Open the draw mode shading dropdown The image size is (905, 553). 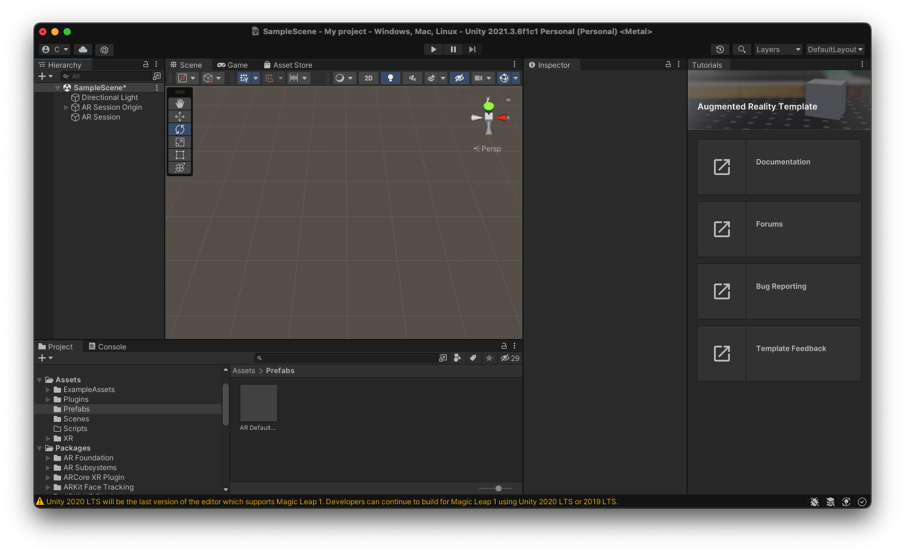(344, 78)
